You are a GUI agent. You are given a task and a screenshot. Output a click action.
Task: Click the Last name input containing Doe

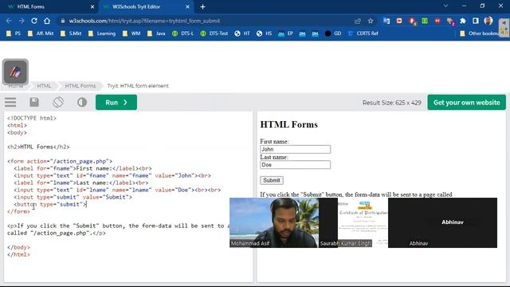pos(296,165)
